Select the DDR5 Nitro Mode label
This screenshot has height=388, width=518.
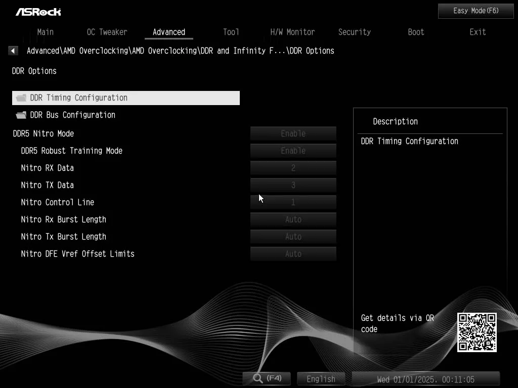point(44,133)
